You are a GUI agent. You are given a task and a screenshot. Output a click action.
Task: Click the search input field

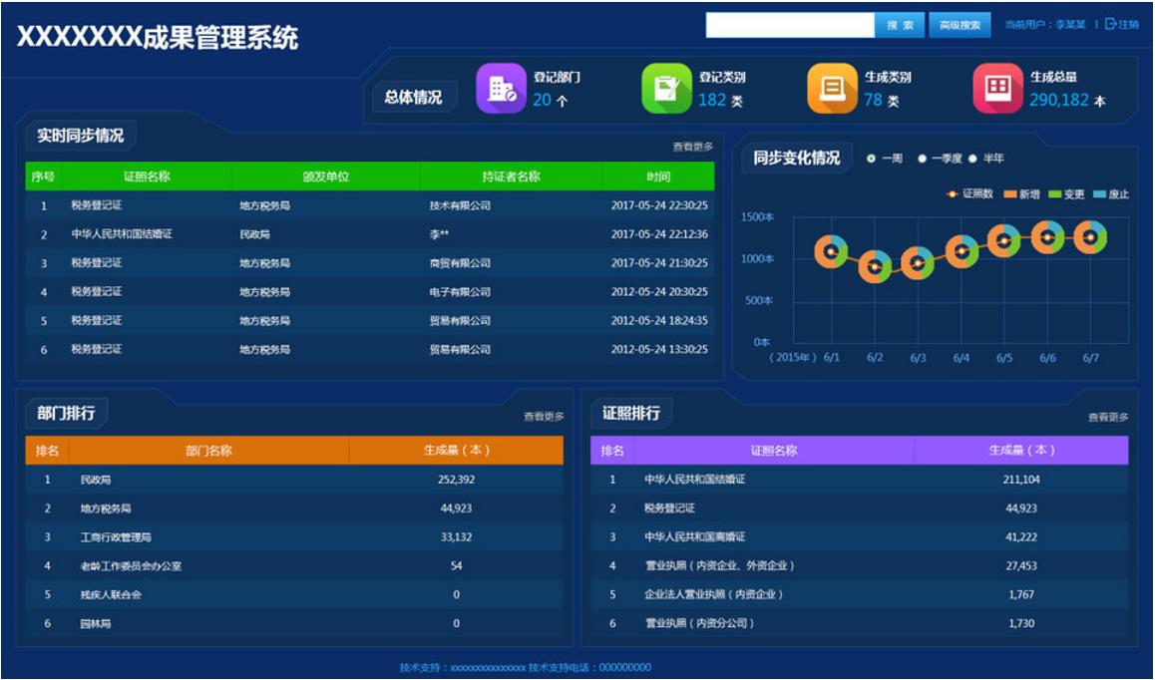pos(790,26)
